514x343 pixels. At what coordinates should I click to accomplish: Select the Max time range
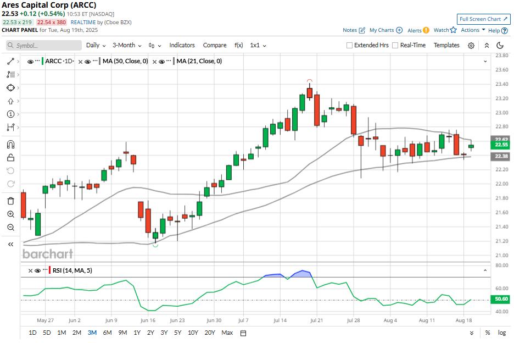tap(227, 333)
